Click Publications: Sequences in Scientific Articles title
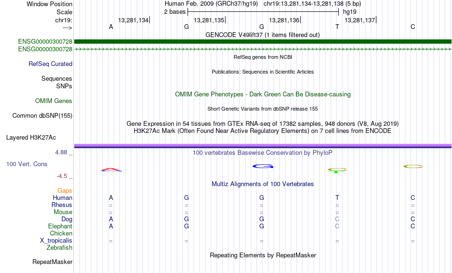Viewport: 452px width, 273px height. [263, 72]
